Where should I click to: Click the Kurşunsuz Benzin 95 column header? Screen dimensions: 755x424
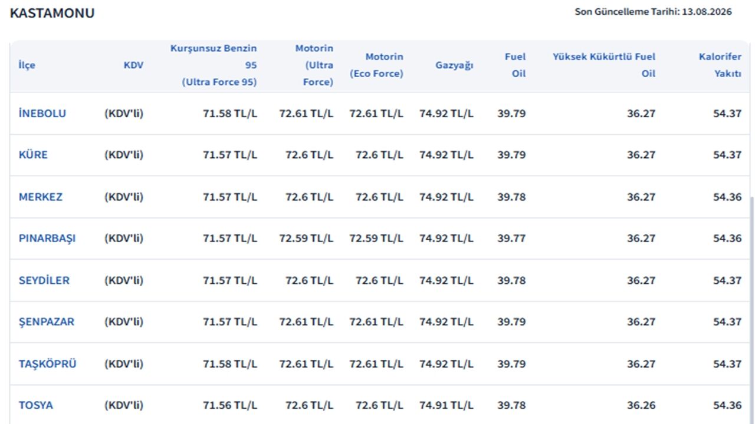214,65
